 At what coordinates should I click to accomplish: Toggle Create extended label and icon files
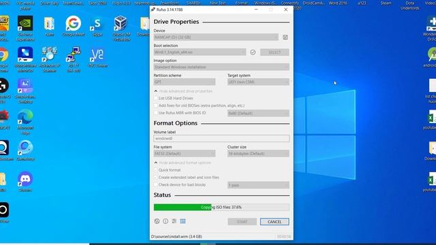[x=156, y=177]
